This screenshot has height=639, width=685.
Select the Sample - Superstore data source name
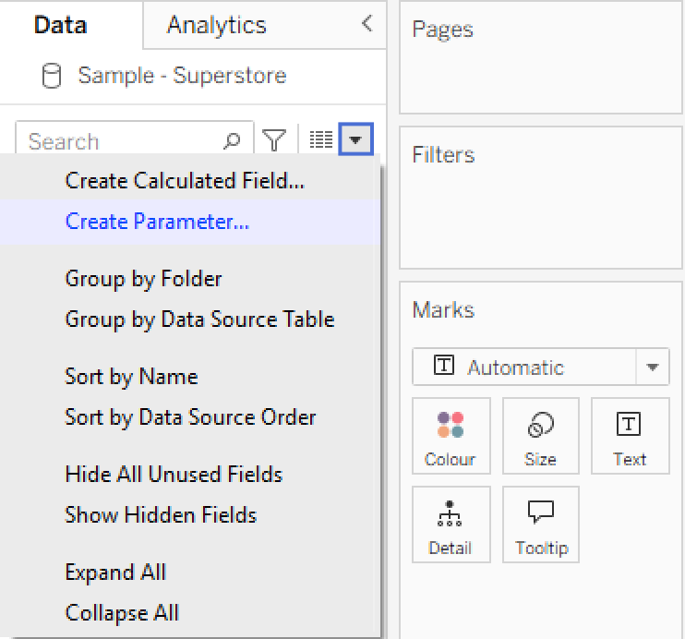point(182,76)
